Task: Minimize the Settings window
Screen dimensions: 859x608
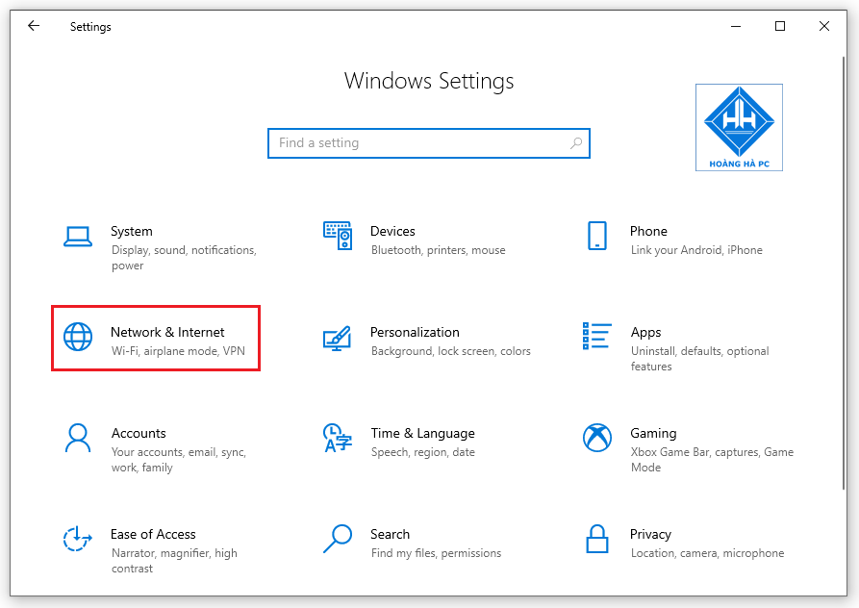Action: [736, 26]
